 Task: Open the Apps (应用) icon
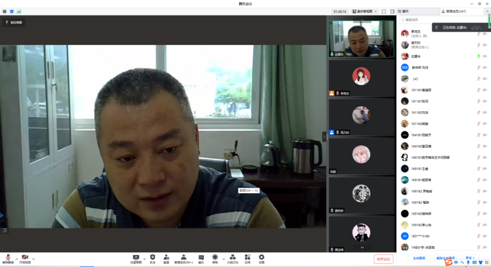(247, 257)
